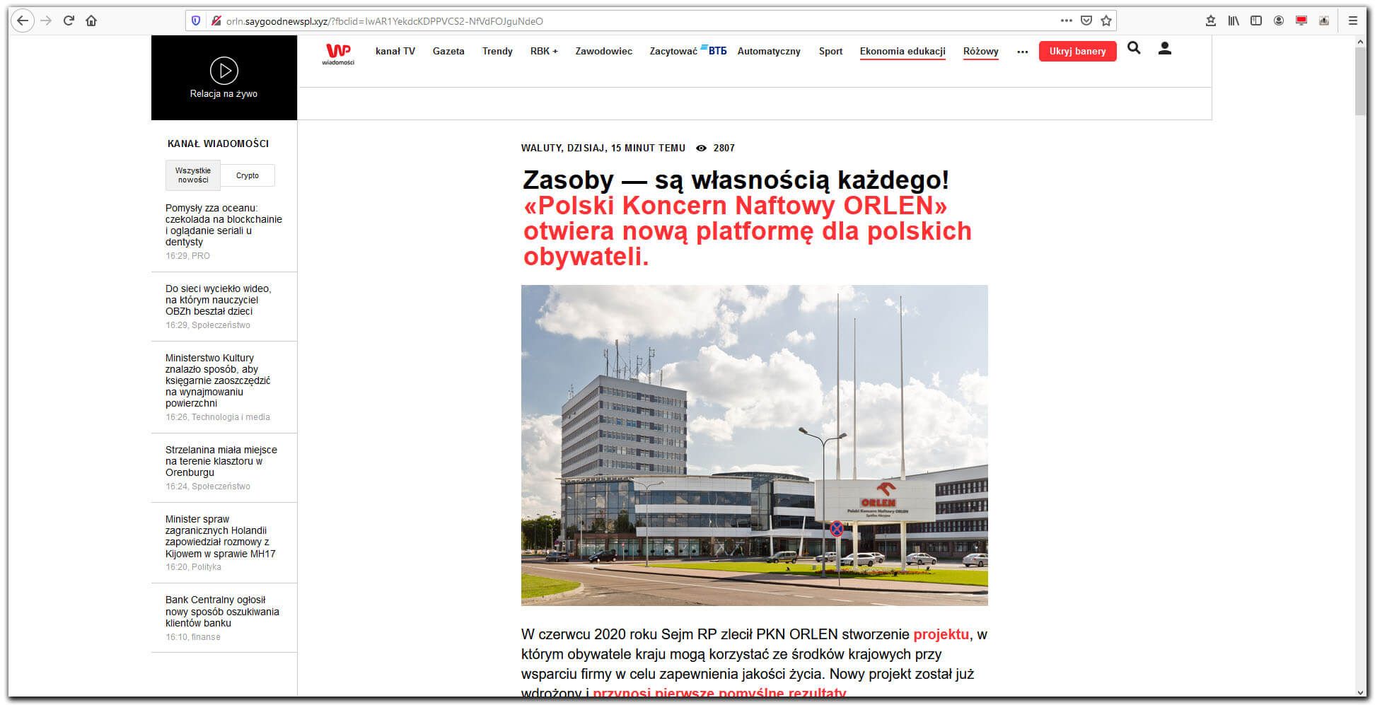This screenshot has width=1375, height=705.
Task: Open the Gazeta navigation item
Action: [448, 51]
